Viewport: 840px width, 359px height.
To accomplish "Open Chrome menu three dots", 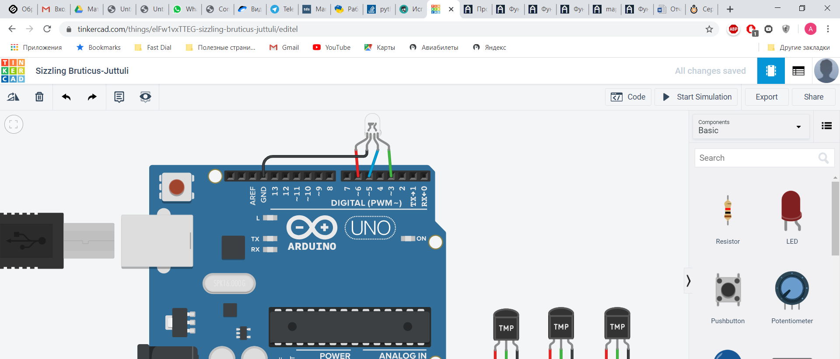I will pos(828,29).
